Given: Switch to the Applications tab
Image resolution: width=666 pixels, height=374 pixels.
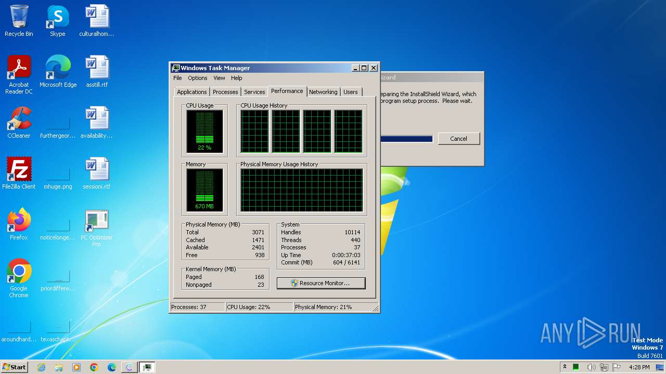Looking at the screenshot, I should coord(192,92).
